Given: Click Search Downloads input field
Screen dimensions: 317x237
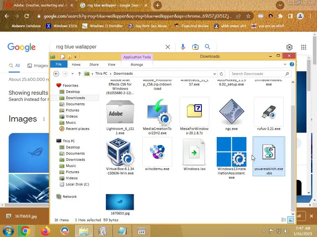Looking at the screenshot, I should [x=260, y=74].
